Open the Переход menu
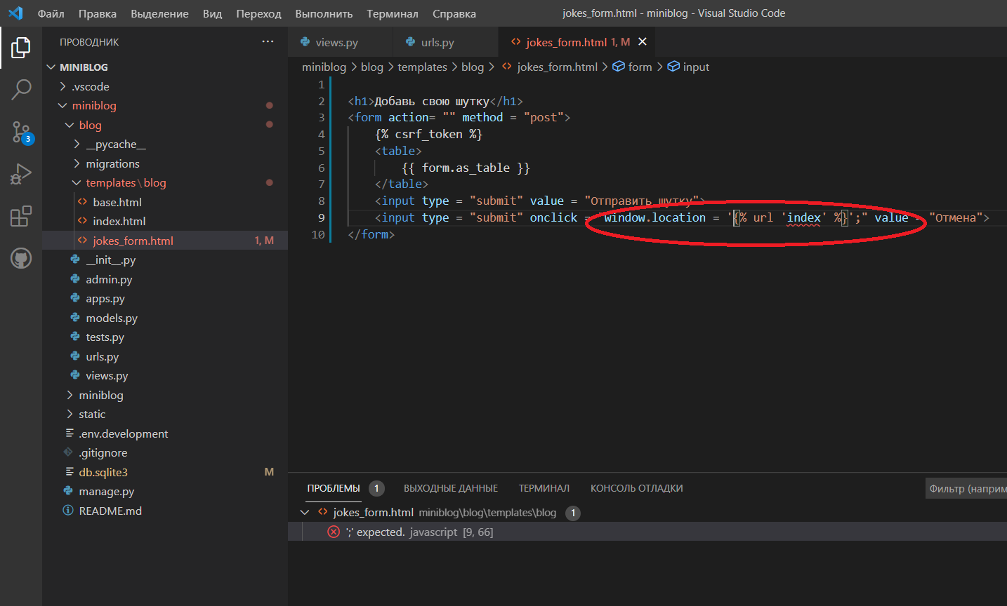The height and width of the screenshot is (606, 1007). click(258, 13)
